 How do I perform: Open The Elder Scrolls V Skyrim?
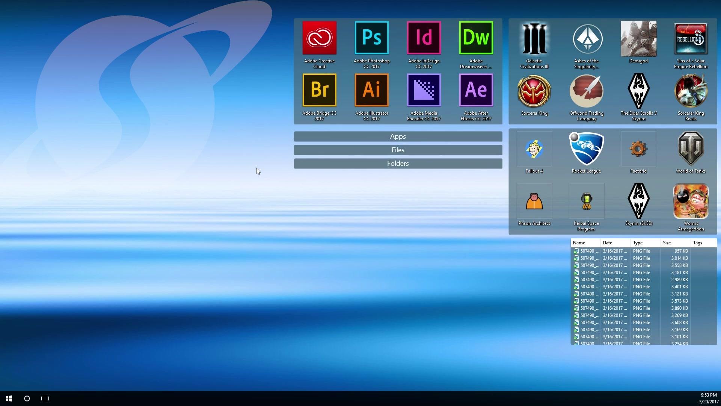pos(638,91)
